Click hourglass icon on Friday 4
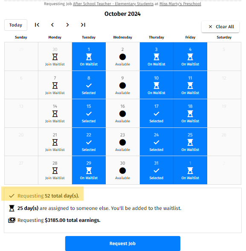Screen dimensions: 246x251 pyautogui.click(x=190, y=57)
